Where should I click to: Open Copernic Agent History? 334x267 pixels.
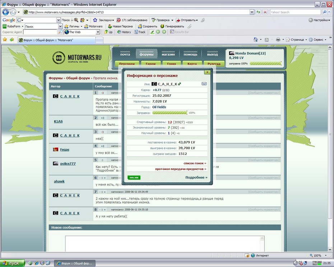pyautogui.click(x=124, y=32)
